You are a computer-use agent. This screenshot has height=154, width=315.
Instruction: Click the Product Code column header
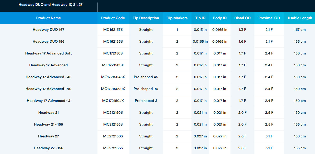pyautogui.click(x=113, y=18)
